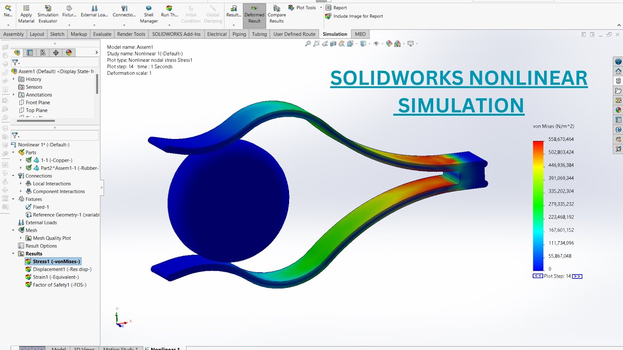The height and width of the screenshot is (350, 623).
Task: Switch to the Evaluate tab
Action: pos(102,34)
